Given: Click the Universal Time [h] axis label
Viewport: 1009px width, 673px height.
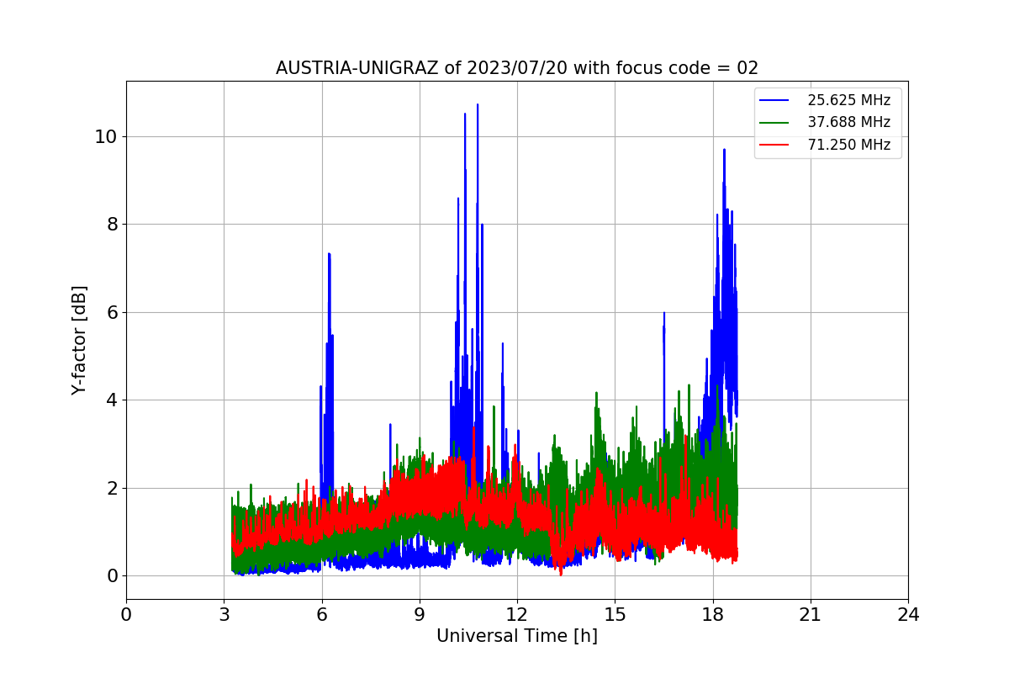Looking at the screenshot, I should point(517,637).
